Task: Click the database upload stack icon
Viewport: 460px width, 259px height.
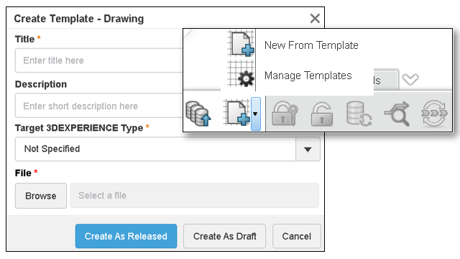Action: click(198, 114)
